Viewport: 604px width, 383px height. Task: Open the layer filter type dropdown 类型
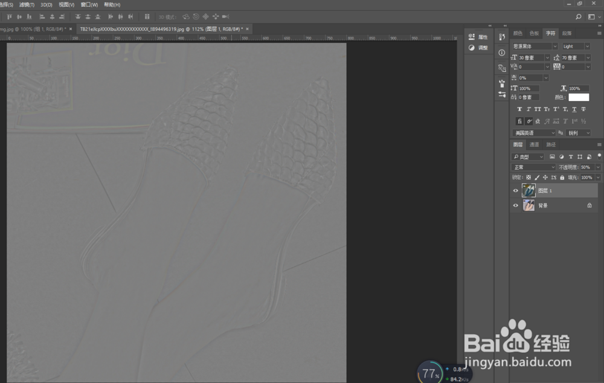(528, 157)
